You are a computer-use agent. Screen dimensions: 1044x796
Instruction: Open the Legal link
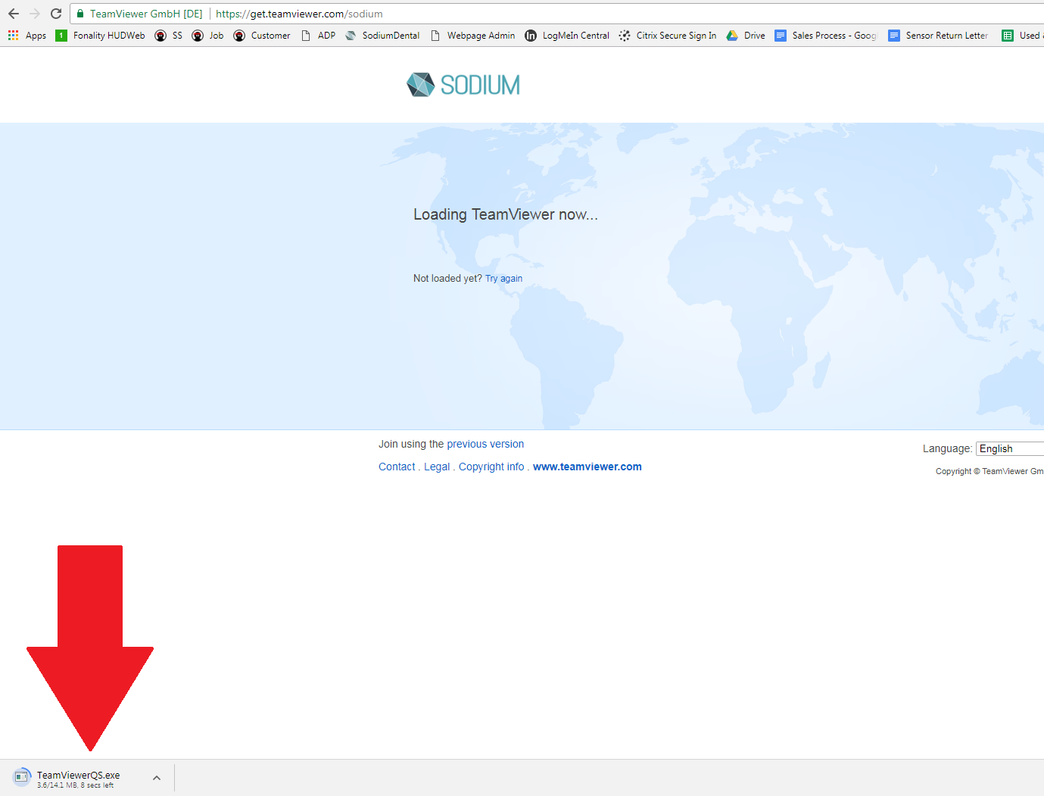coord(437,467)
